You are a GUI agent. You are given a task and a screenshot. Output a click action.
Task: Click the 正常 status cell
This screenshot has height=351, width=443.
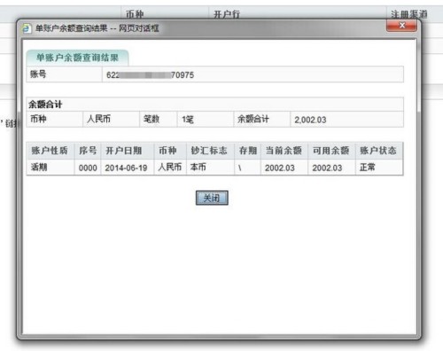click(x=379, y=168)
